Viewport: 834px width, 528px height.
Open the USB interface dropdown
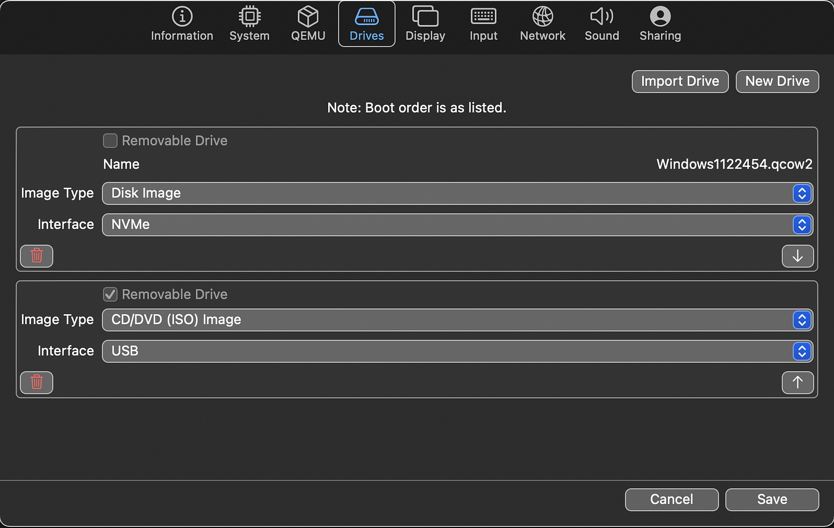(801, 351)
